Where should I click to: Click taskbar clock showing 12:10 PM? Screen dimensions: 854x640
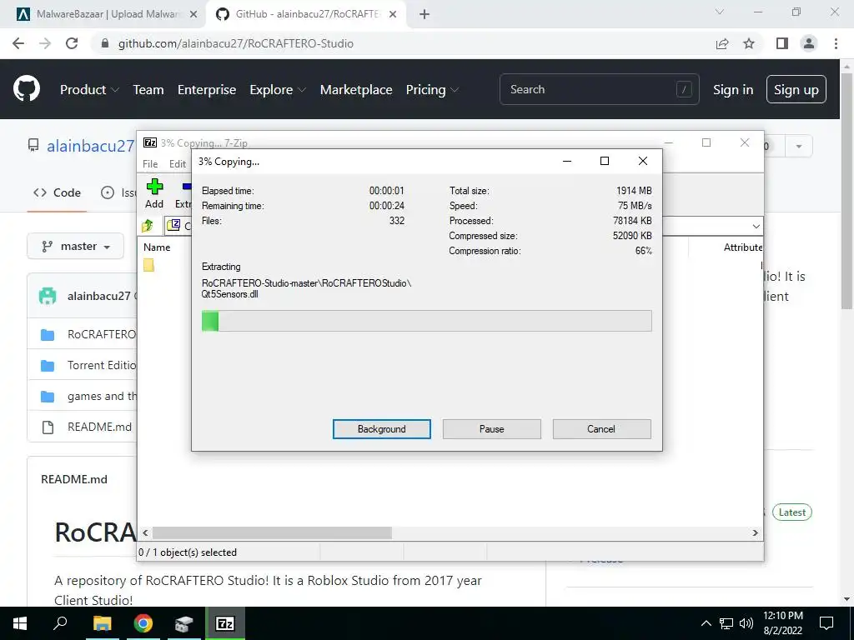(x=782, y=623)
